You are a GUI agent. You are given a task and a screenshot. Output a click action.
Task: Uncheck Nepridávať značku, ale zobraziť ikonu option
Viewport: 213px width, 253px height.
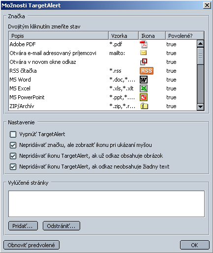click(13, 145)
